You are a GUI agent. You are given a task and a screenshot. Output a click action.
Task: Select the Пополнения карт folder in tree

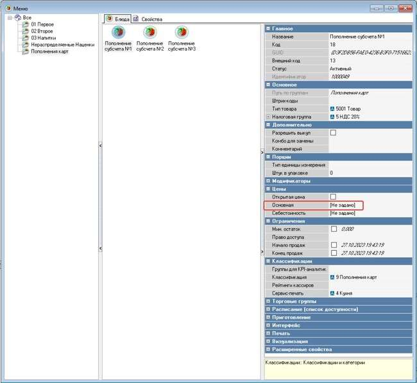[49, 51]
